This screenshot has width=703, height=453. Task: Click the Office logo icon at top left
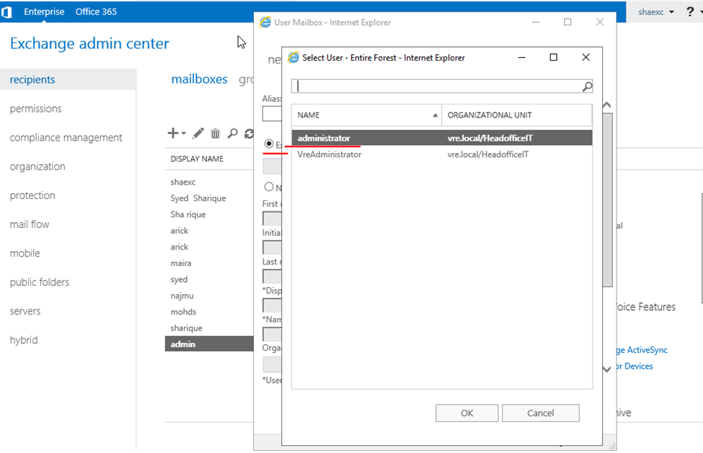(x=6, y=12)
